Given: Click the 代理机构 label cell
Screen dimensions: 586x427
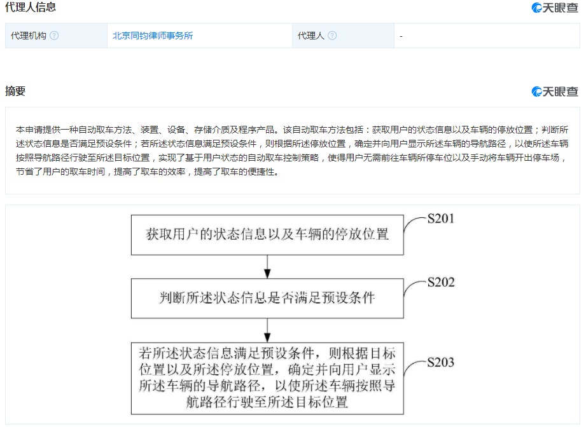Looking at the screenshot, I should [56, 36].
